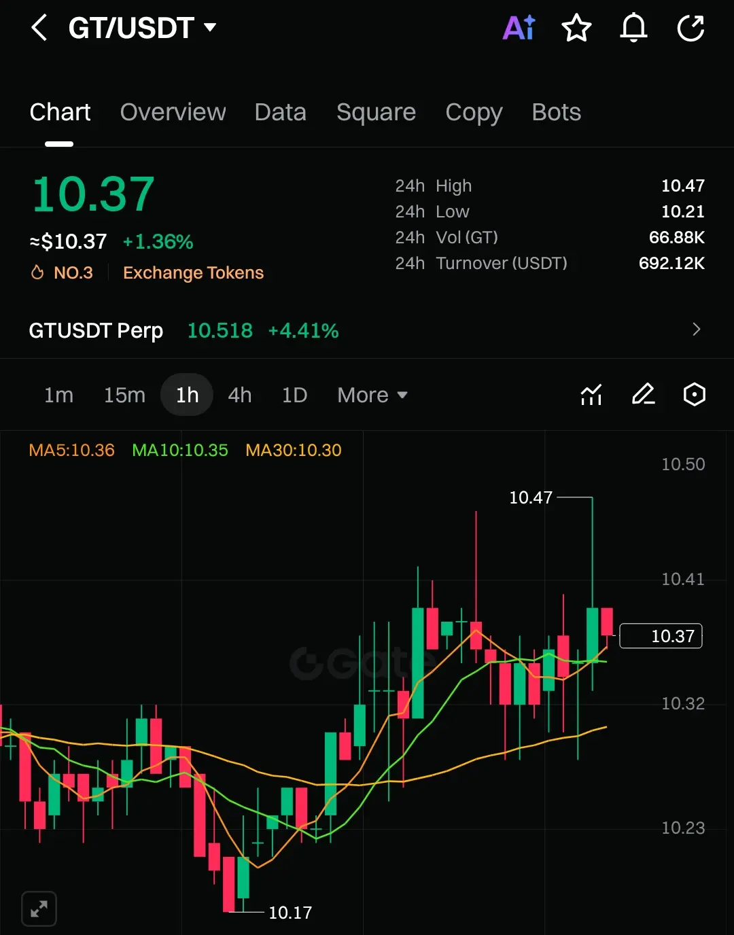Viewport: 734px width, 935px height.
Task: Expand the More timeframes dropdown
Action: click(x=372, y=395)
